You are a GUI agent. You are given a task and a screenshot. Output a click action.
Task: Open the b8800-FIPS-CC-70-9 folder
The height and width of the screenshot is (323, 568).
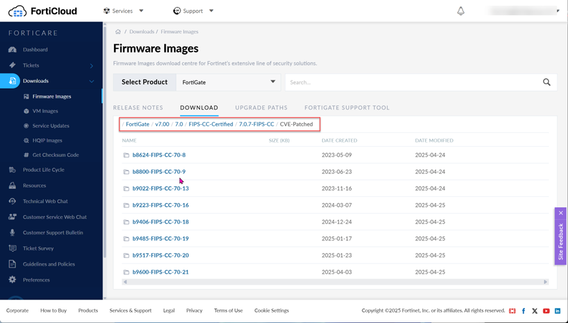pyautogui.click(x=159, y=172)
